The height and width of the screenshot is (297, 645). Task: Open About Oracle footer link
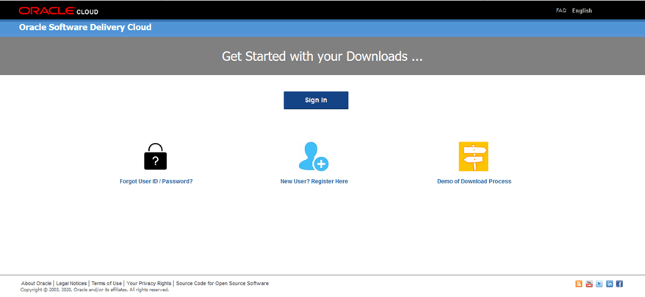point(36,284)
